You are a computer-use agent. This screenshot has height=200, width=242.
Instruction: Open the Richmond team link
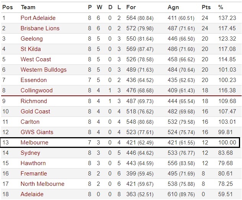coord(34,101)
